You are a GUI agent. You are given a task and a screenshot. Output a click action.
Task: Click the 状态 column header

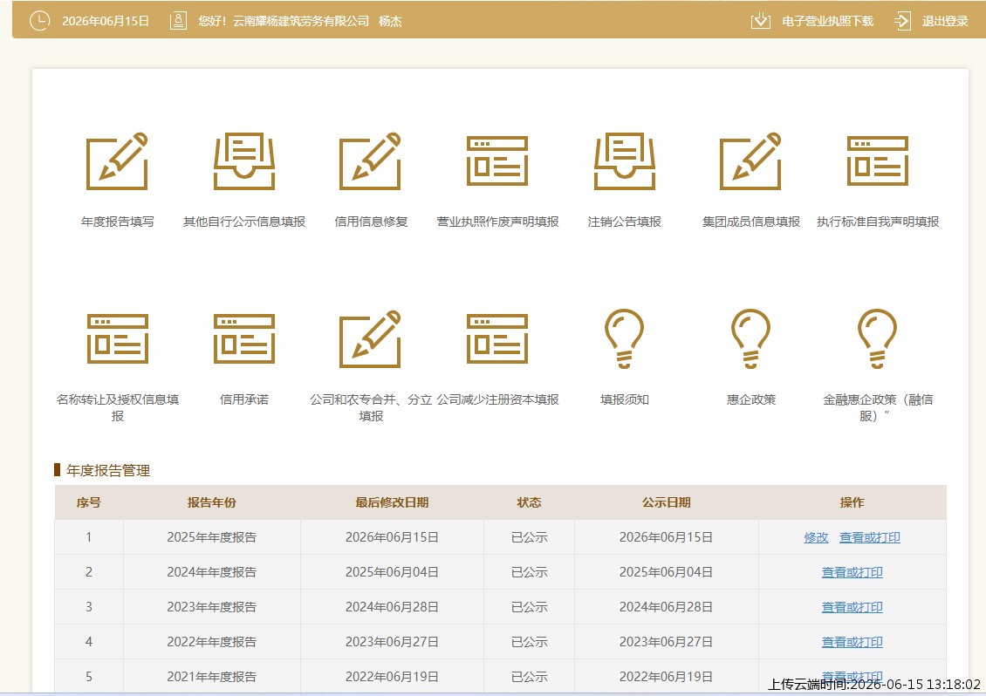point(529,502)
